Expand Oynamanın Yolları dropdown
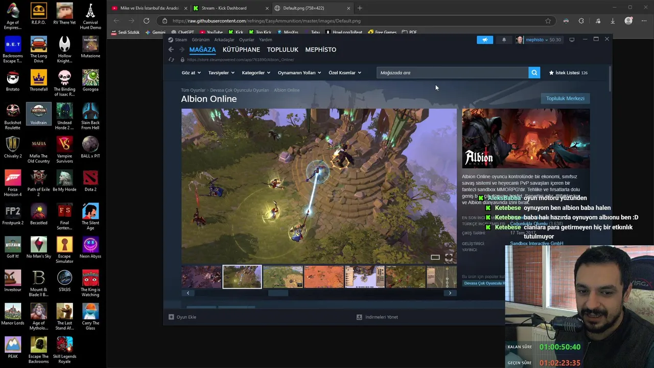Image resolution: width=654 pixels, height=368 pixels. click(299, 73)
